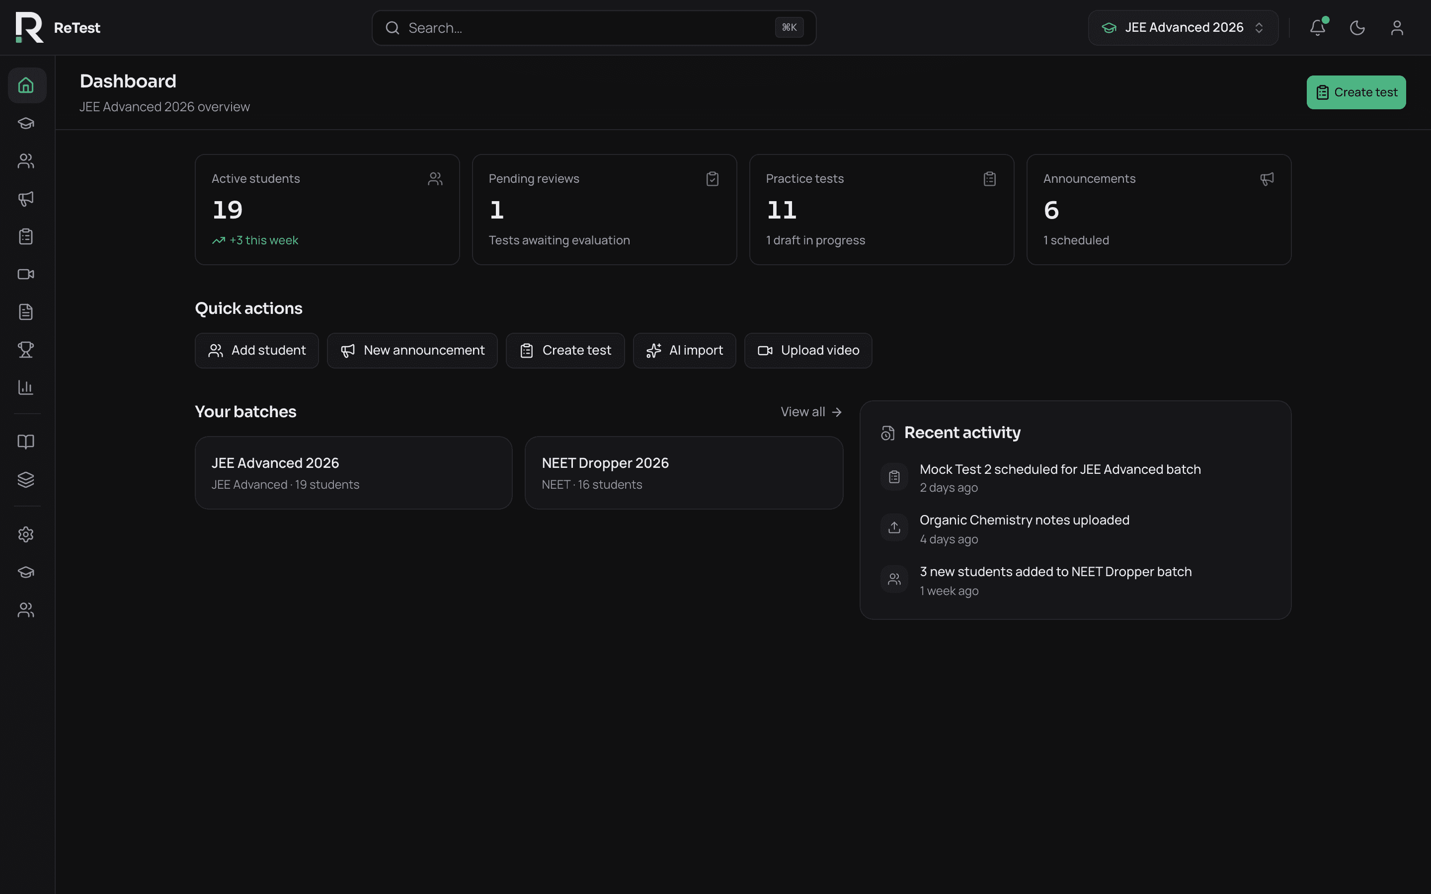
Task: Open the user profile icon in header
Action: pos(1397,28)
